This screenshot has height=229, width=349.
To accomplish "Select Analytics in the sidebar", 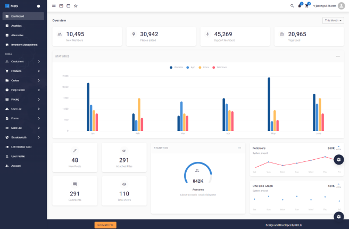I will coord(17,26).
